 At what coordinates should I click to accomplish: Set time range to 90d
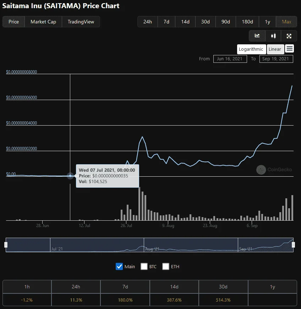tap(226, 22)
